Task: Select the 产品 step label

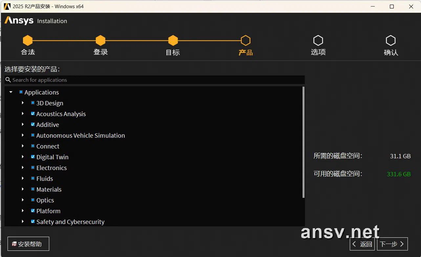Action: (246, 52)
